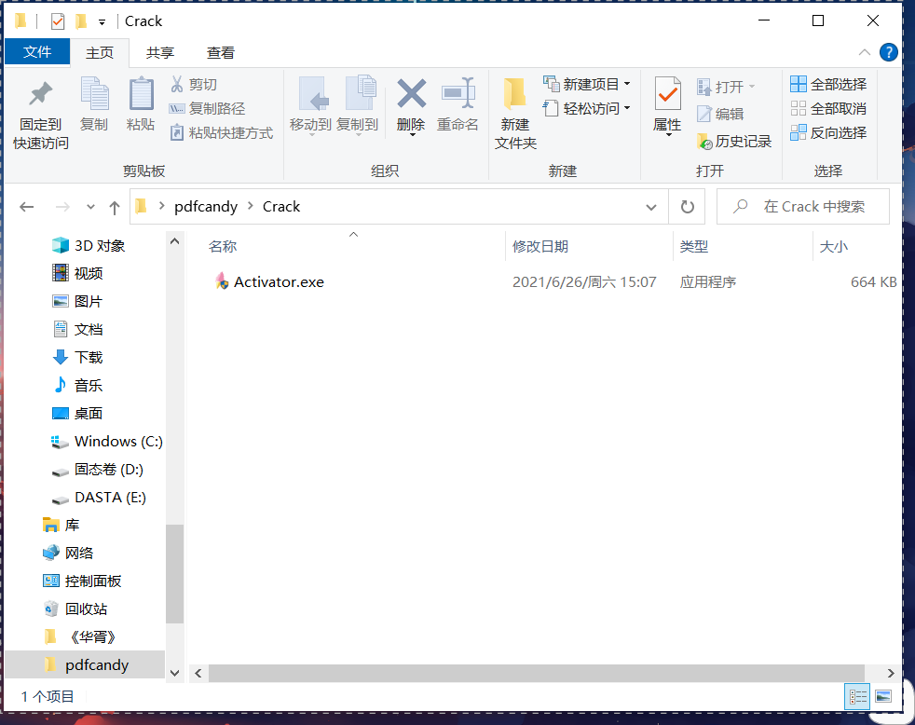Viewport: 915px width, 725px height.
Task: Switch to Details view icon in status bar
Action: [x=857, y=696]
